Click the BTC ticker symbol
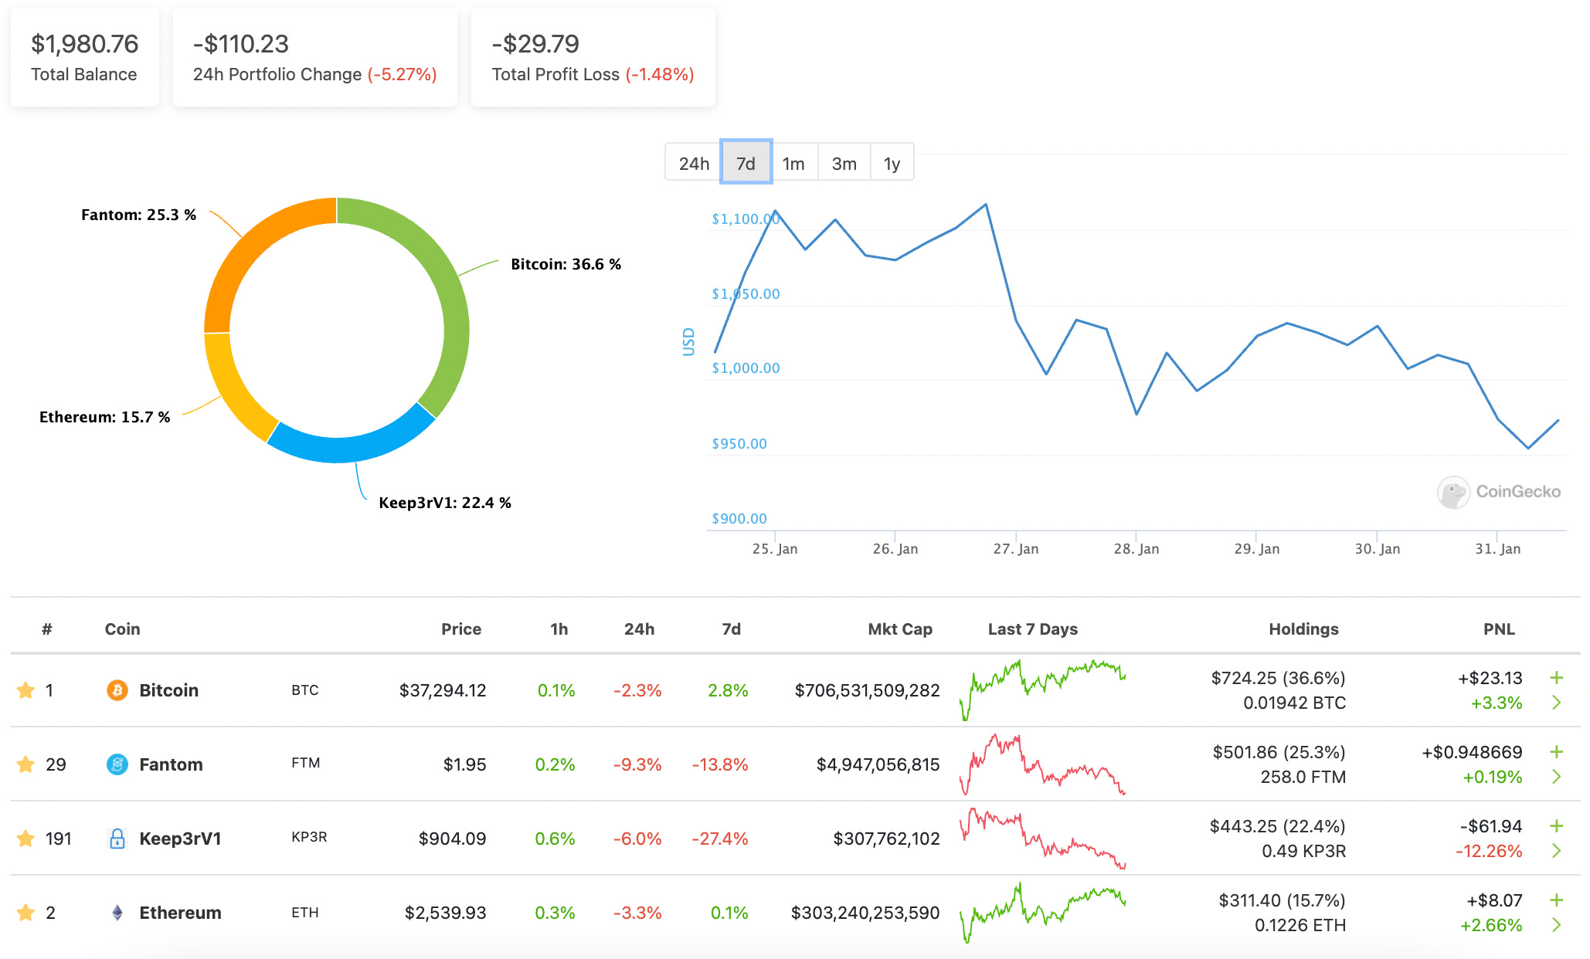Viewport: 1590px width, 959px height. click(305, 690)
